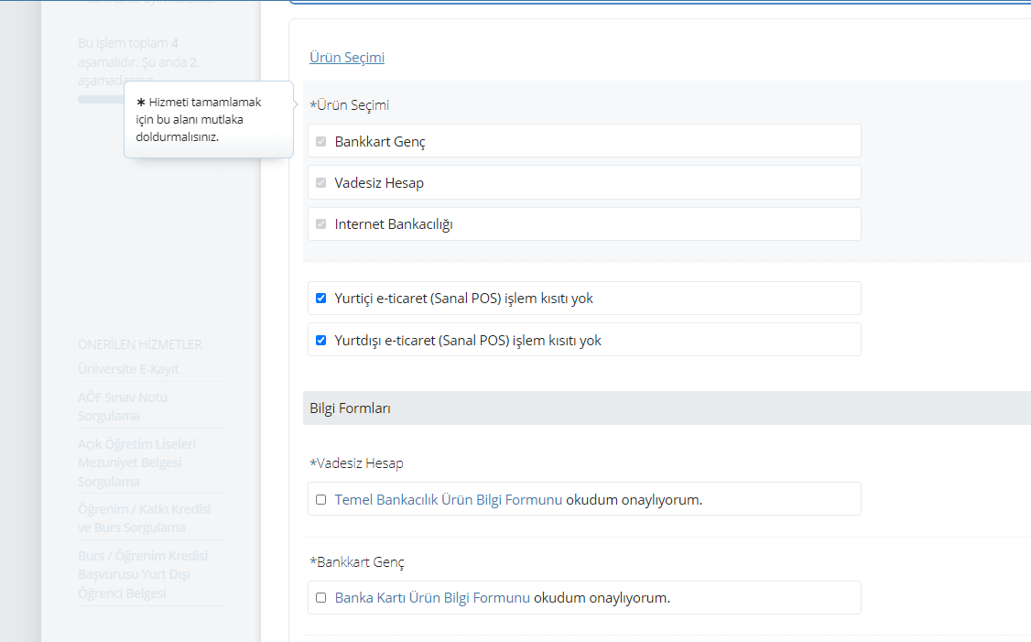Open Üniversite E-Kayıt suggested service

click(128, 369)
